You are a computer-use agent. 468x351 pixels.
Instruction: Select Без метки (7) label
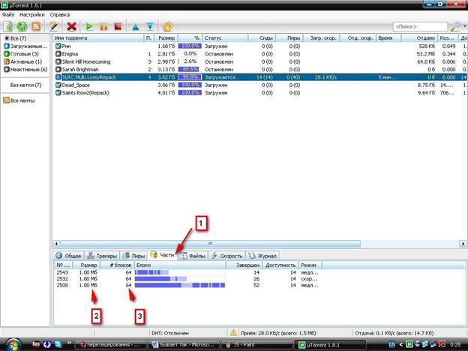25,85
